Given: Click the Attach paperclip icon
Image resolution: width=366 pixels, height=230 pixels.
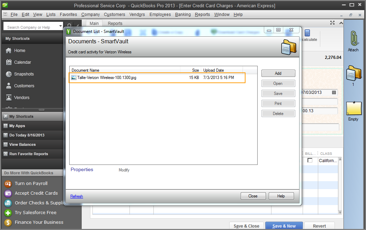Looking at the screenshot, I should [354, 38].
